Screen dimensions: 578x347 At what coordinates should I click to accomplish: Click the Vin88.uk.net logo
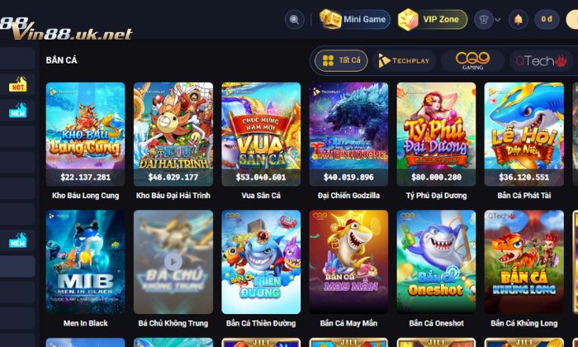[66, 29]
